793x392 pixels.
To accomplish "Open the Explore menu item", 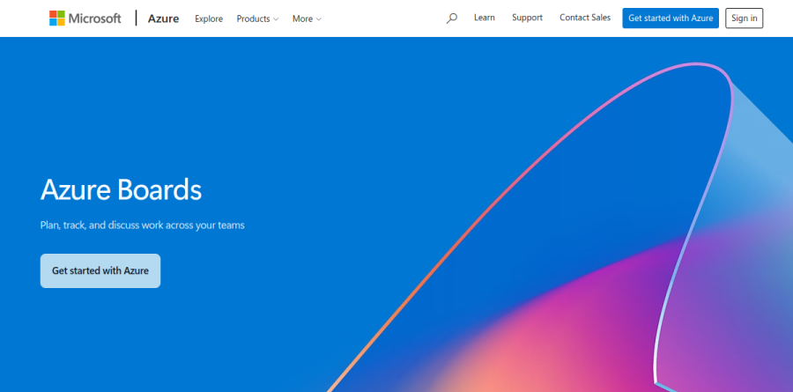I will point(209,18).
